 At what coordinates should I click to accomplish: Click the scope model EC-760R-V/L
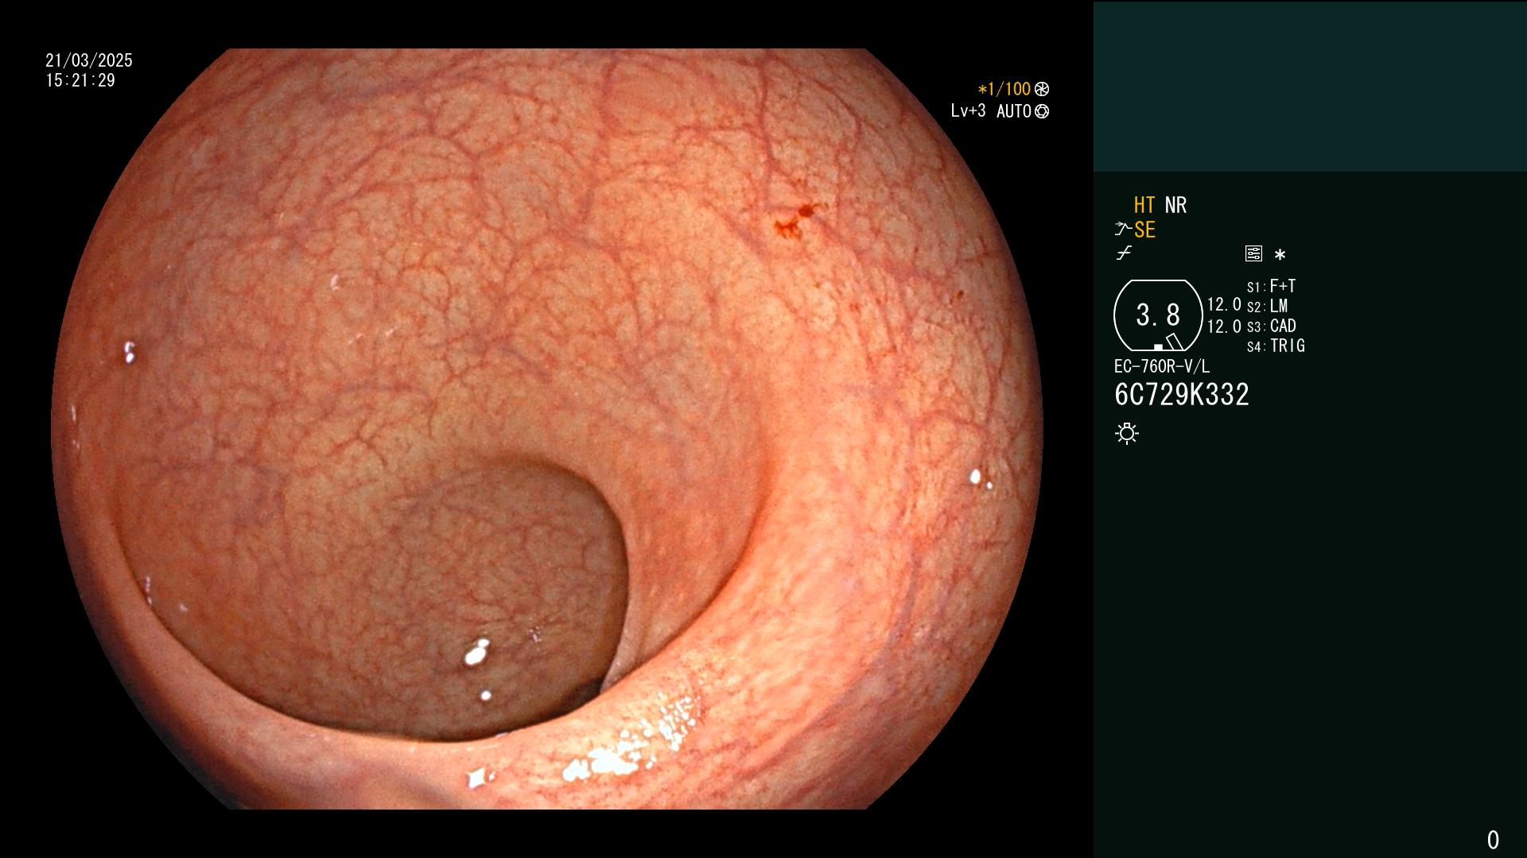1162,366
